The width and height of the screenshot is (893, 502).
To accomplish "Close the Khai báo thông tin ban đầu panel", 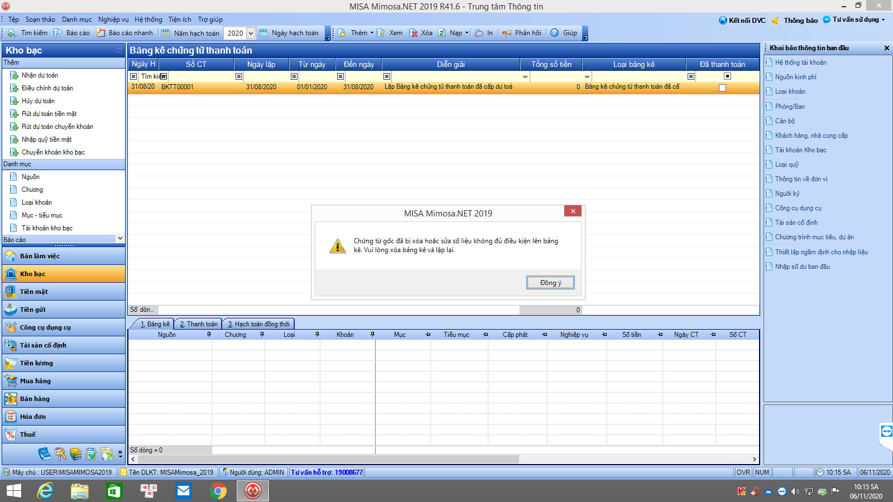I will pyautogui.click(x=886, y=48).
